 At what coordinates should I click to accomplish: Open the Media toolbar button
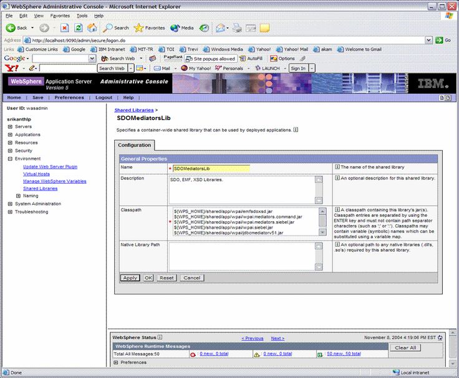pyautogui.click(x=182, y=28)
